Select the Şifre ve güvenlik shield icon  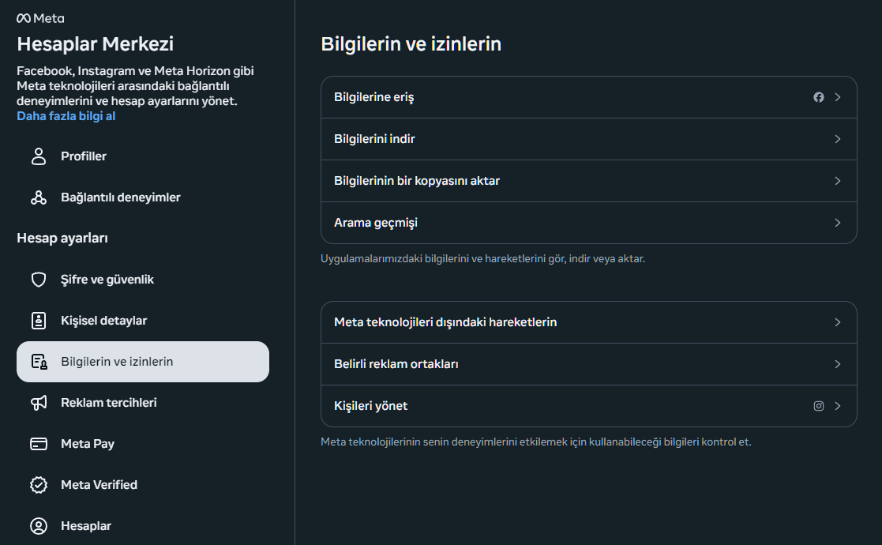[38, 279]
